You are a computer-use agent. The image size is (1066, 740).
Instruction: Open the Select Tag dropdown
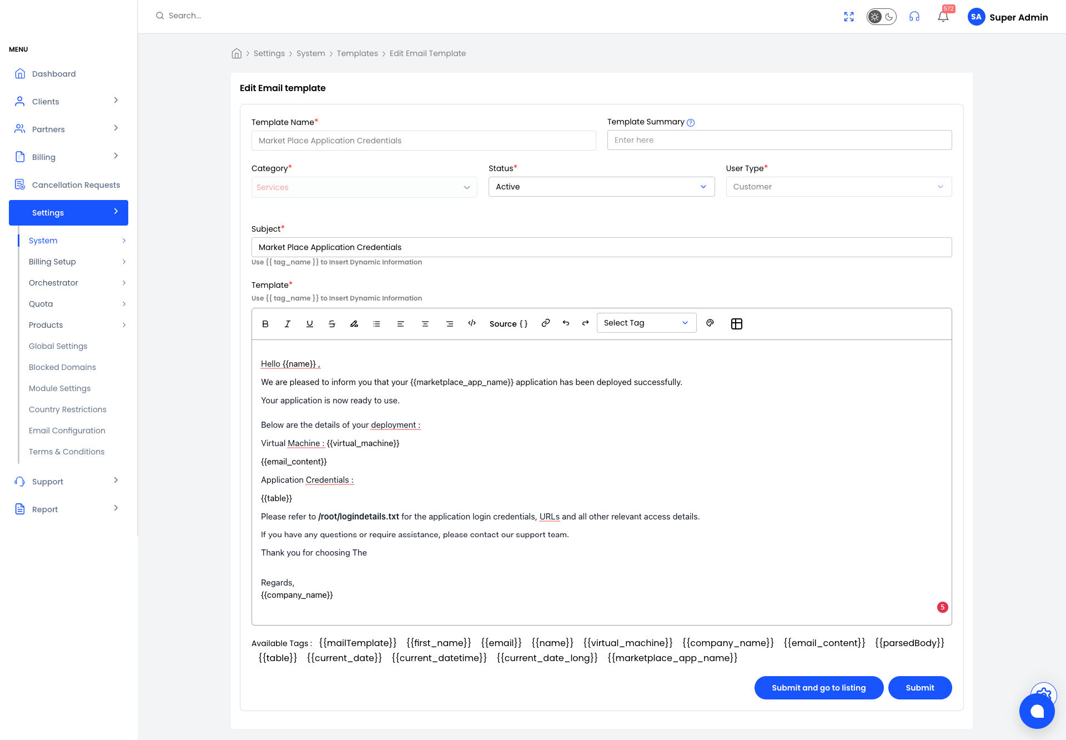click(646, 323)
